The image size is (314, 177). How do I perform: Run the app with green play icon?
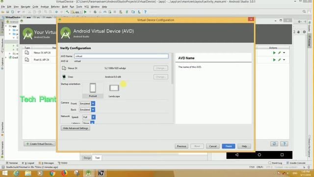[x=85, y=12]
